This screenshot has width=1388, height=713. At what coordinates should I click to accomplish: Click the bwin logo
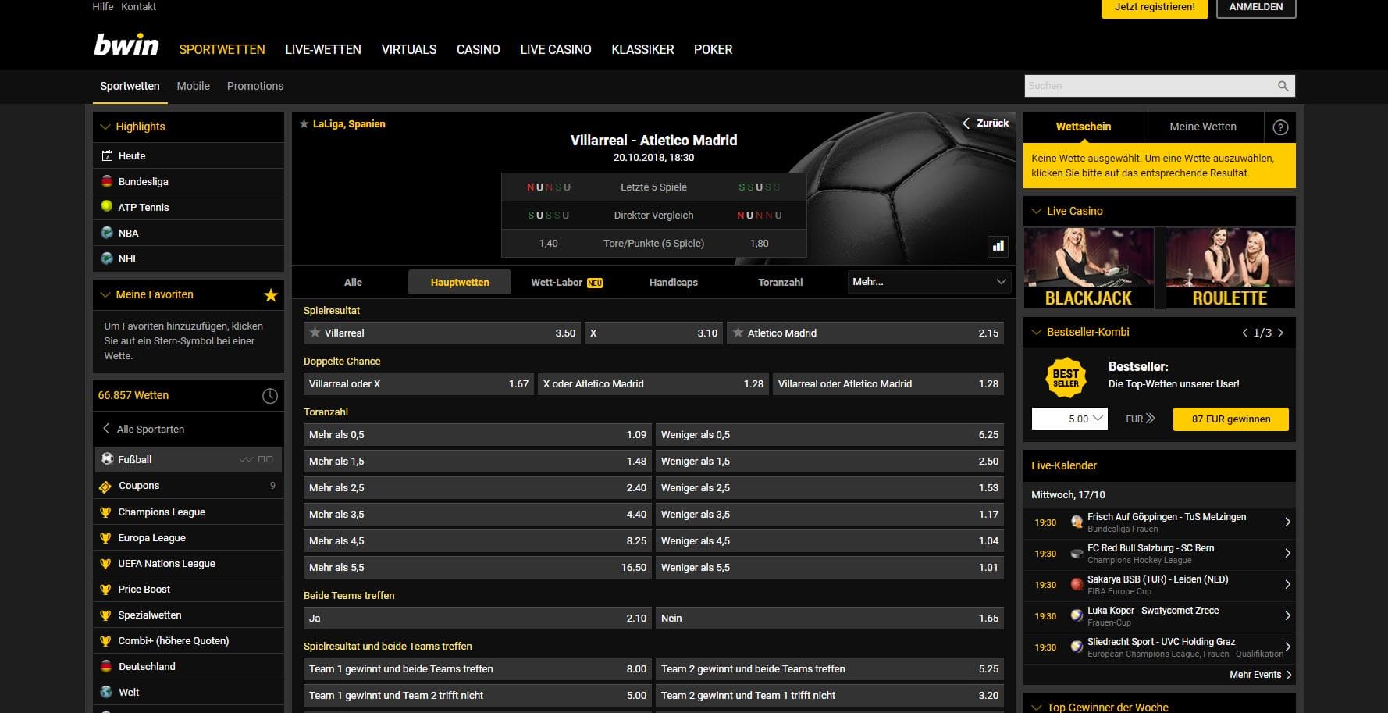(126, 45)
